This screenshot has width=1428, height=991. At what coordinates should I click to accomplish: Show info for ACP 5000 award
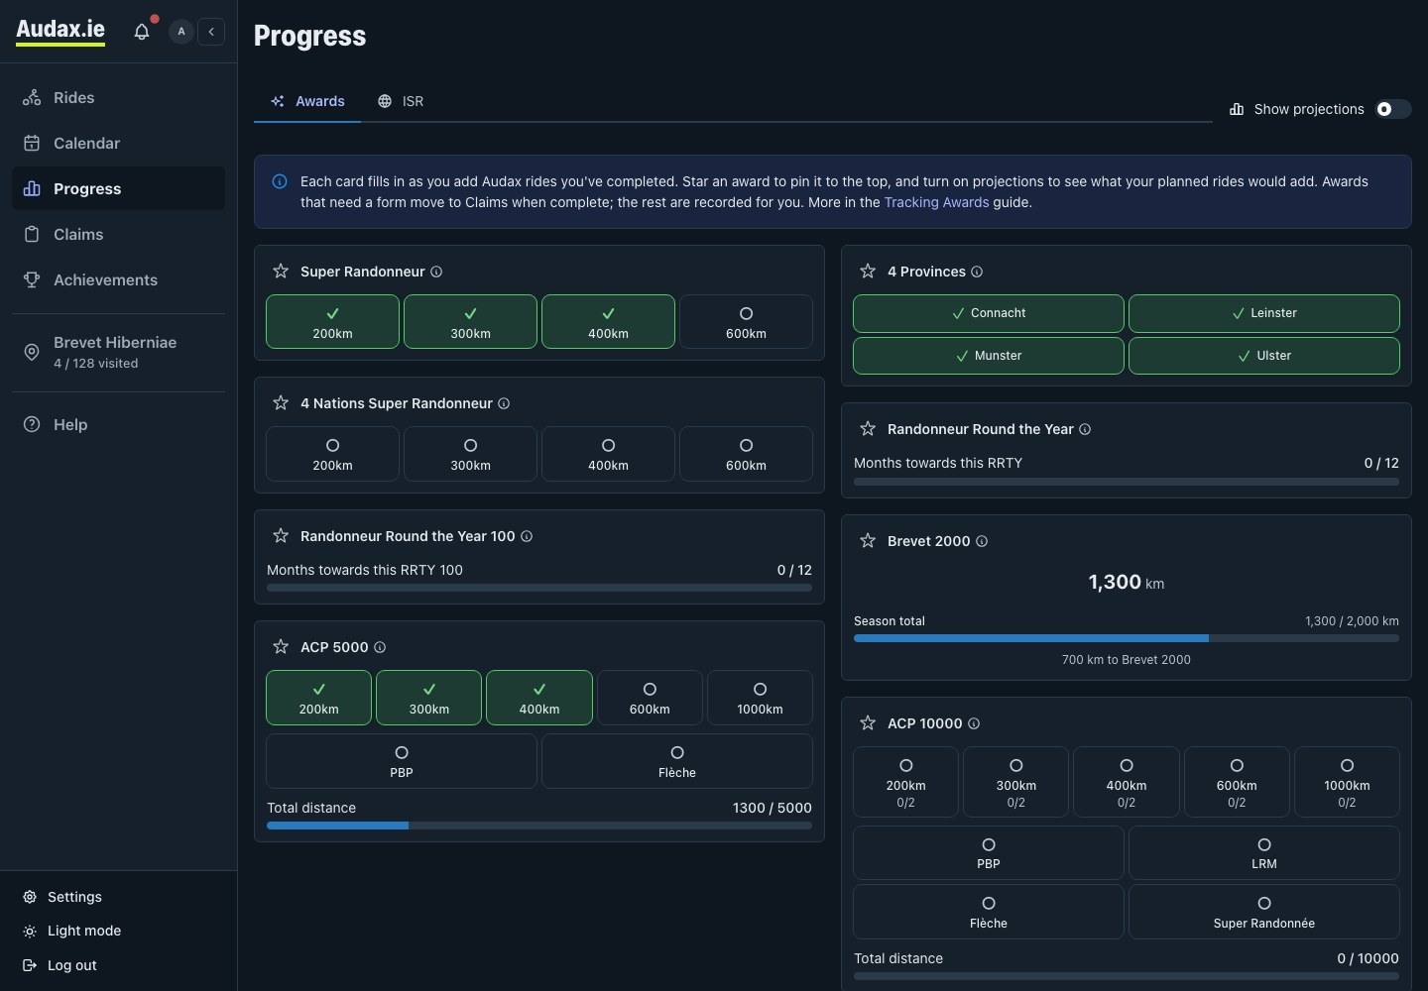pyautogui.click(x=380, y=647)
